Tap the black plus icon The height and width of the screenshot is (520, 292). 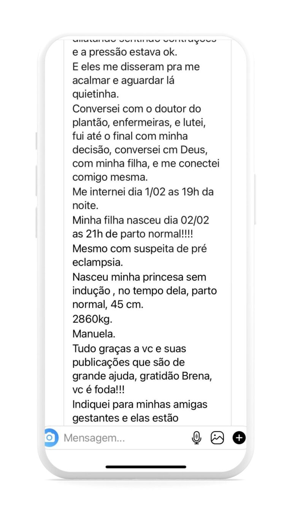point(239,438)
